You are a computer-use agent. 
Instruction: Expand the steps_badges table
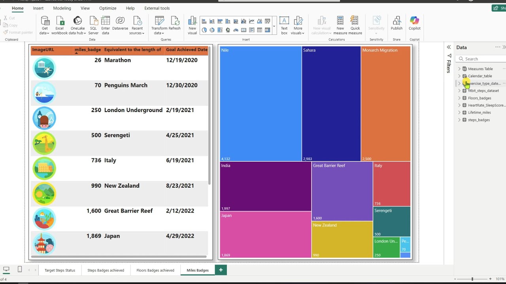click(459, 120)
